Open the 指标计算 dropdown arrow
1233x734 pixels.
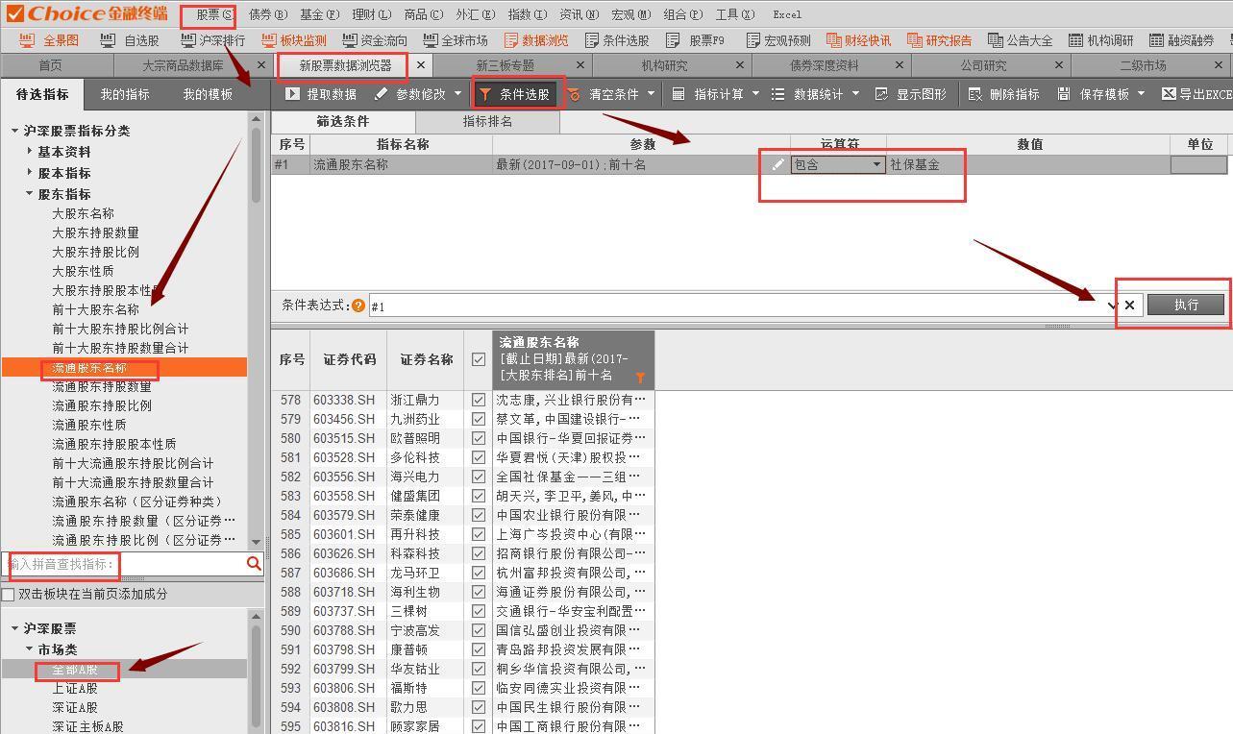(x=755, y=94)
